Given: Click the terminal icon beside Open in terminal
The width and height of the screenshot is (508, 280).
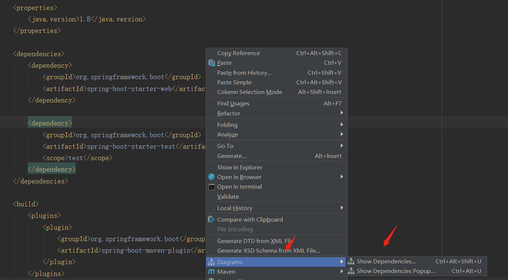Looking at the screenshot, I should click(x=211, y=187).
